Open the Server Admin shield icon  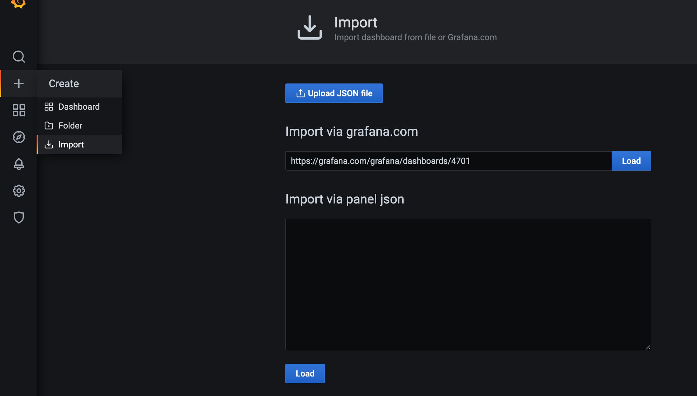pos(19,217)
